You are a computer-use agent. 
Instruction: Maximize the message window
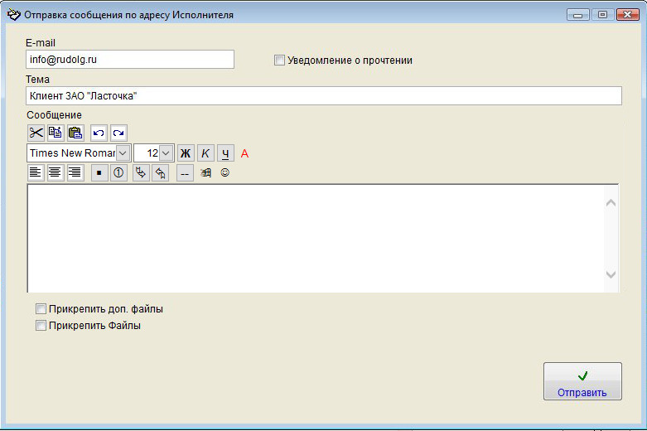[x=602, y=15]
